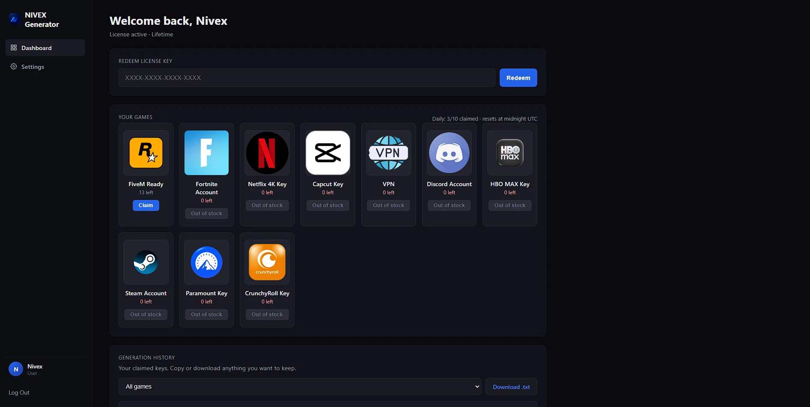Click the Steam Account title text
The width and height of the screenshot is (810, 407).
tap(146, 293)
